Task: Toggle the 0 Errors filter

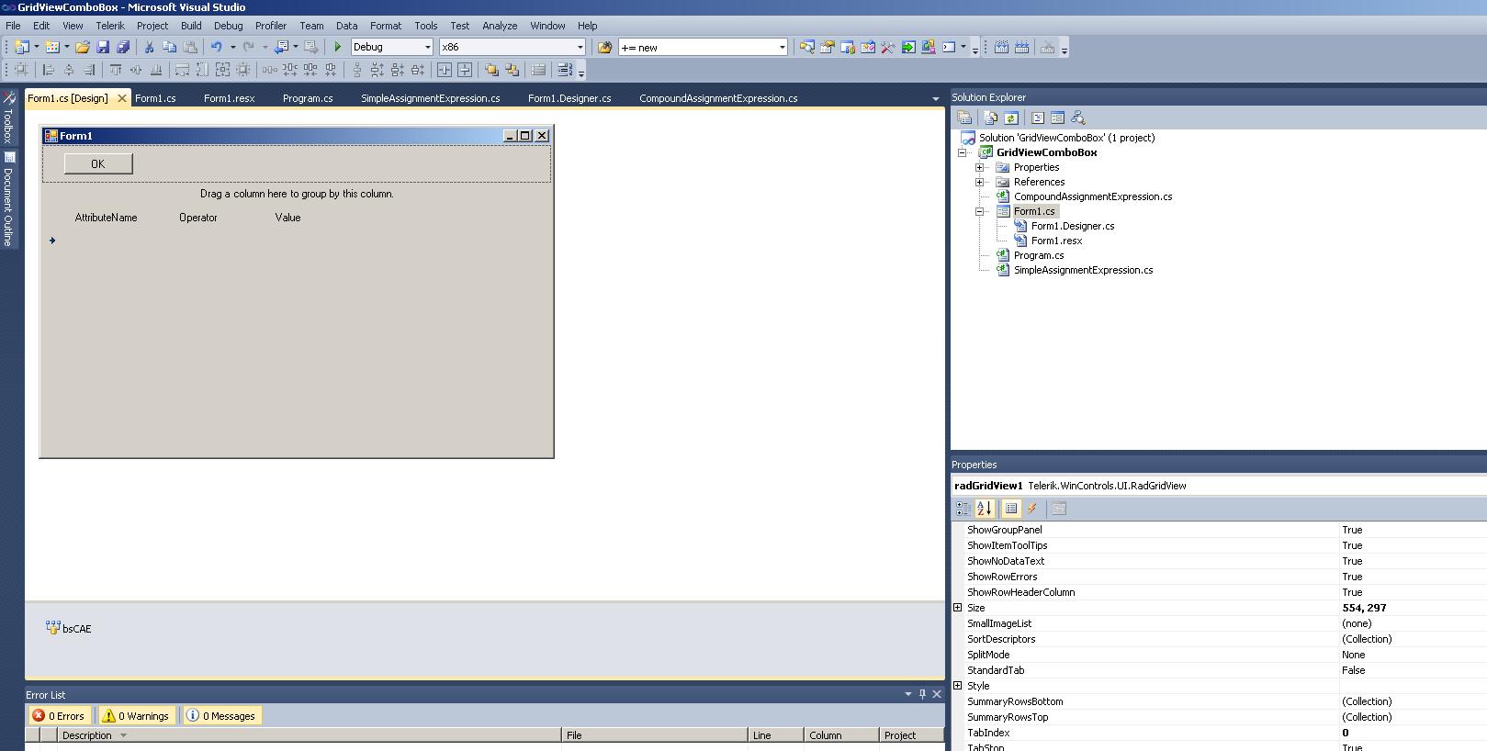Action: [x=59, y=716]
